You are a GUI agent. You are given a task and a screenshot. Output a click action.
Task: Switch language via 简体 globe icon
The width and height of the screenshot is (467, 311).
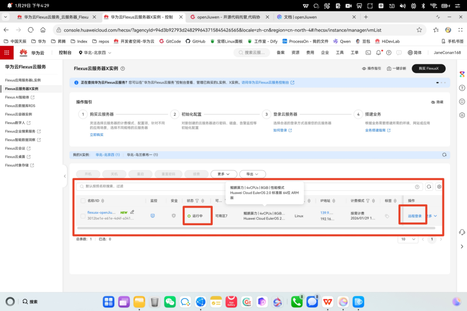point(414,53)
